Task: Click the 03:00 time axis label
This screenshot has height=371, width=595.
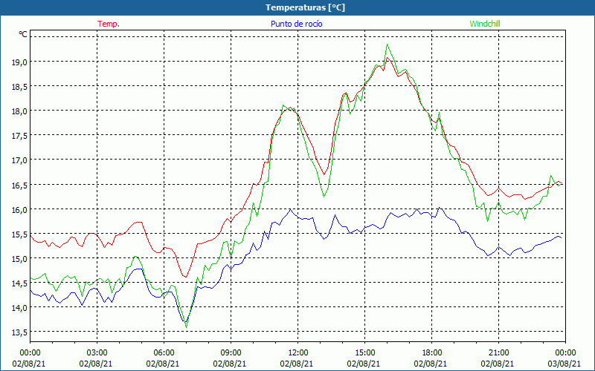Action: click(x=97, y=353)
